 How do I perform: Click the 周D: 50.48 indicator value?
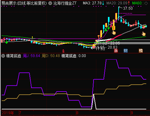(x=51, y=56)
